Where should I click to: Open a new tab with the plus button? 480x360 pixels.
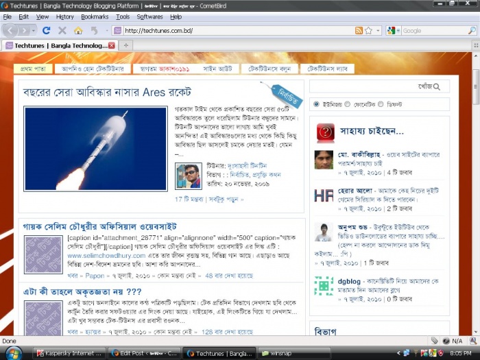pyautogui.click(x=125, y=45)
